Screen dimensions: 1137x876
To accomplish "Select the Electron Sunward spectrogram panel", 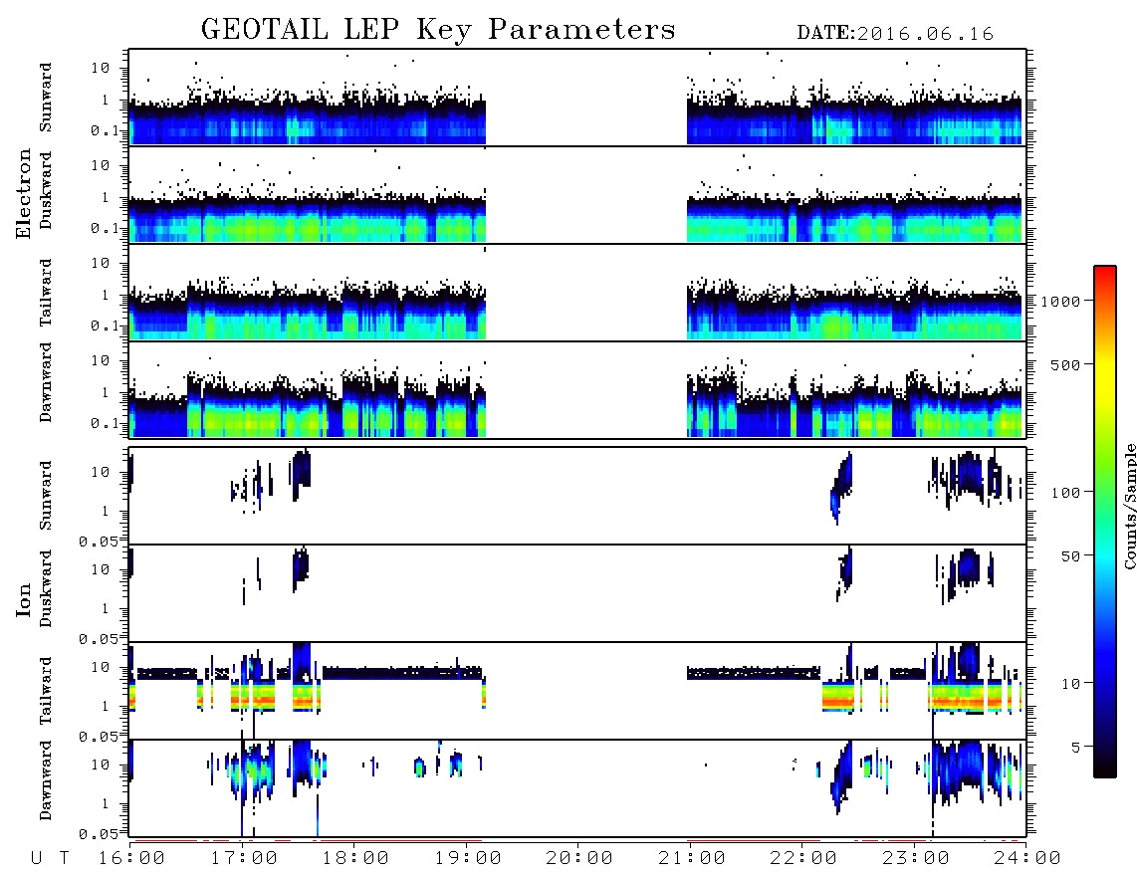I will click(577, 98).
